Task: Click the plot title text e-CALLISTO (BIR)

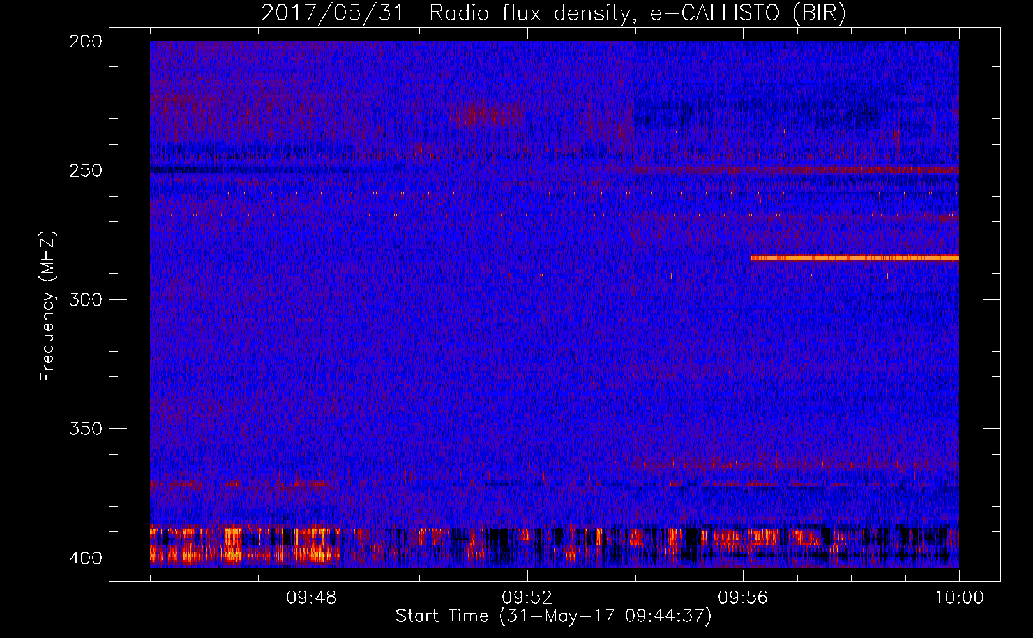Action: 748,13
